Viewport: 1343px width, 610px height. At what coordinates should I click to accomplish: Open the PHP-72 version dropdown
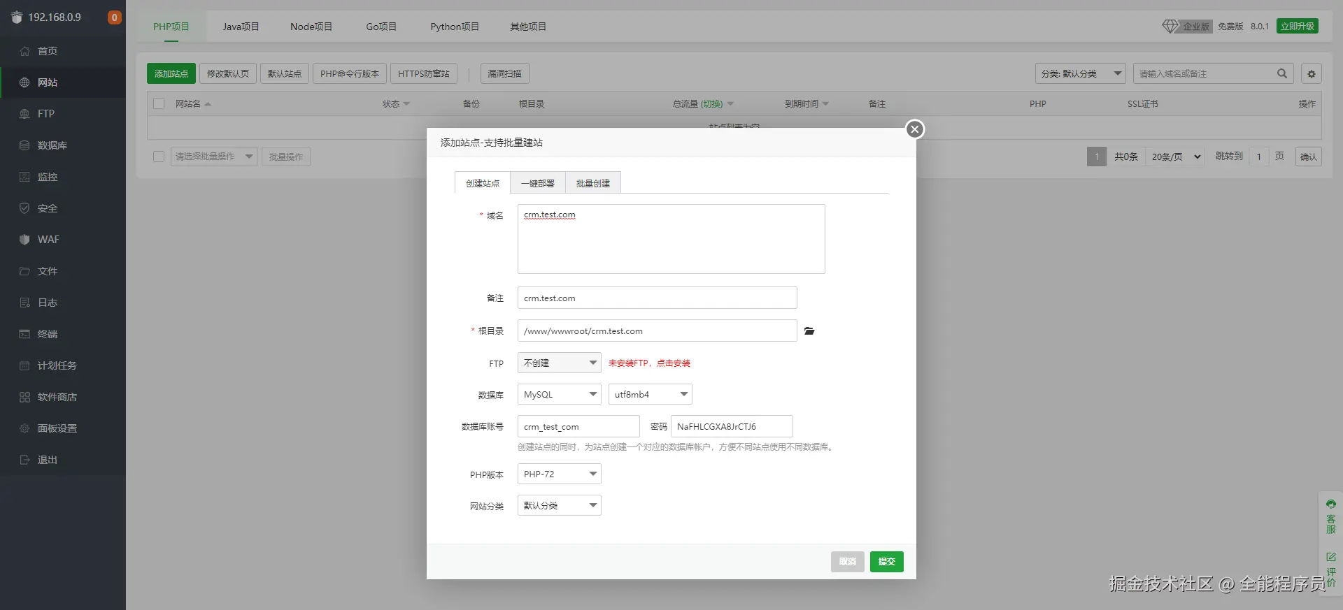[560, 474]
